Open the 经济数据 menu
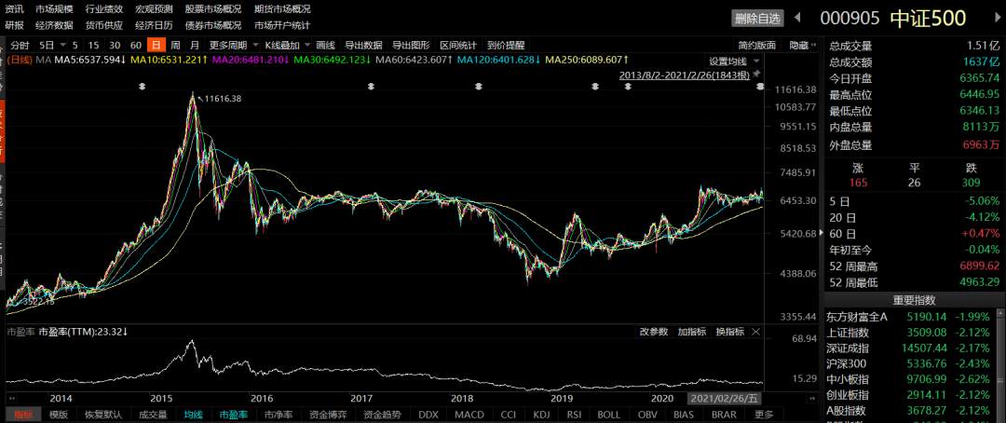The image size is (1006, 423). 55,26
